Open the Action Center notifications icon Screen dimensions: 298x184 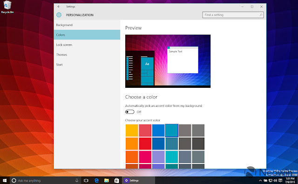(x=280, y=180)
